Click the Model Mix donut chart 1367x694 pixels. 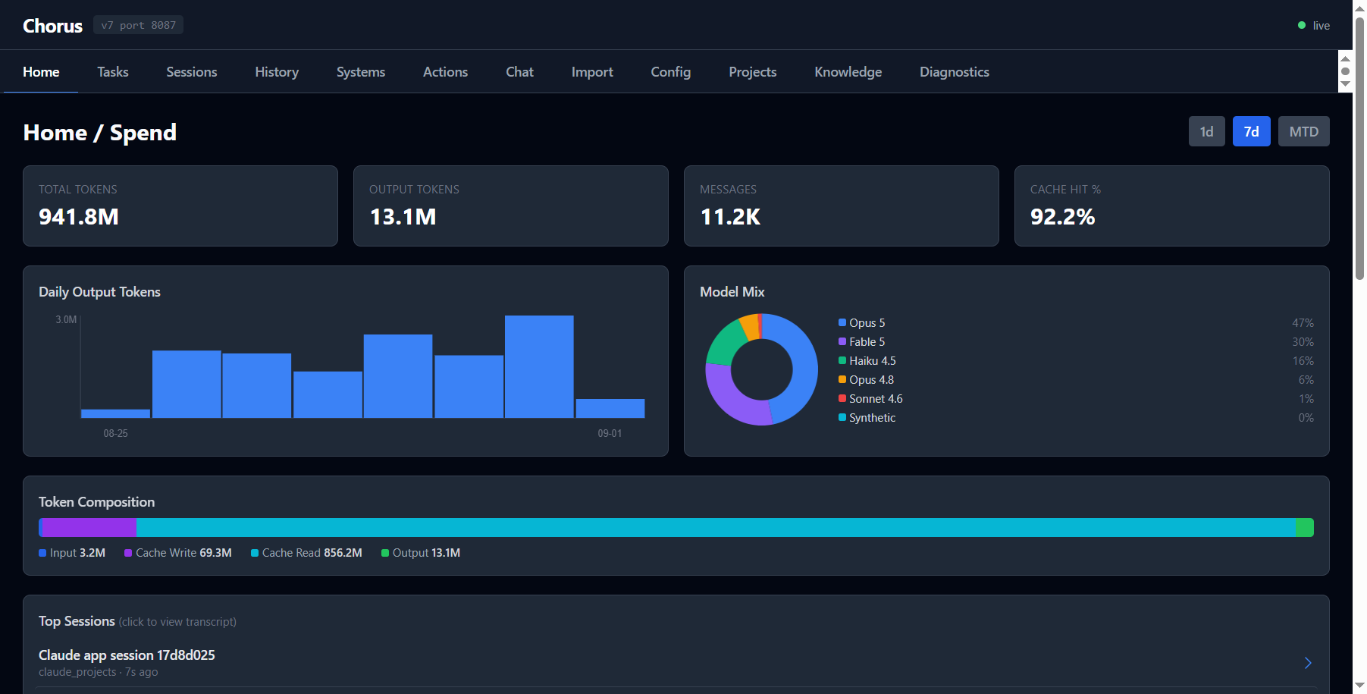pyautogui.click(x=762, y=369)
